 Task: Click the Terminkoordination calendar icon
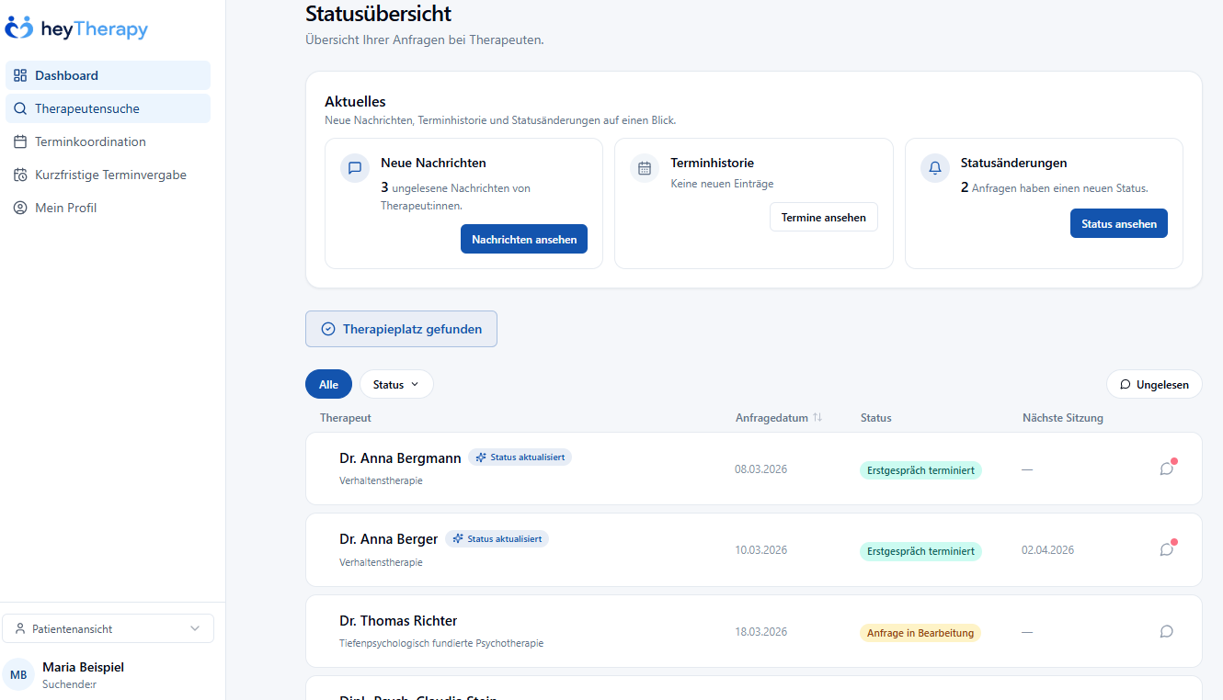(x=20, y=141)
